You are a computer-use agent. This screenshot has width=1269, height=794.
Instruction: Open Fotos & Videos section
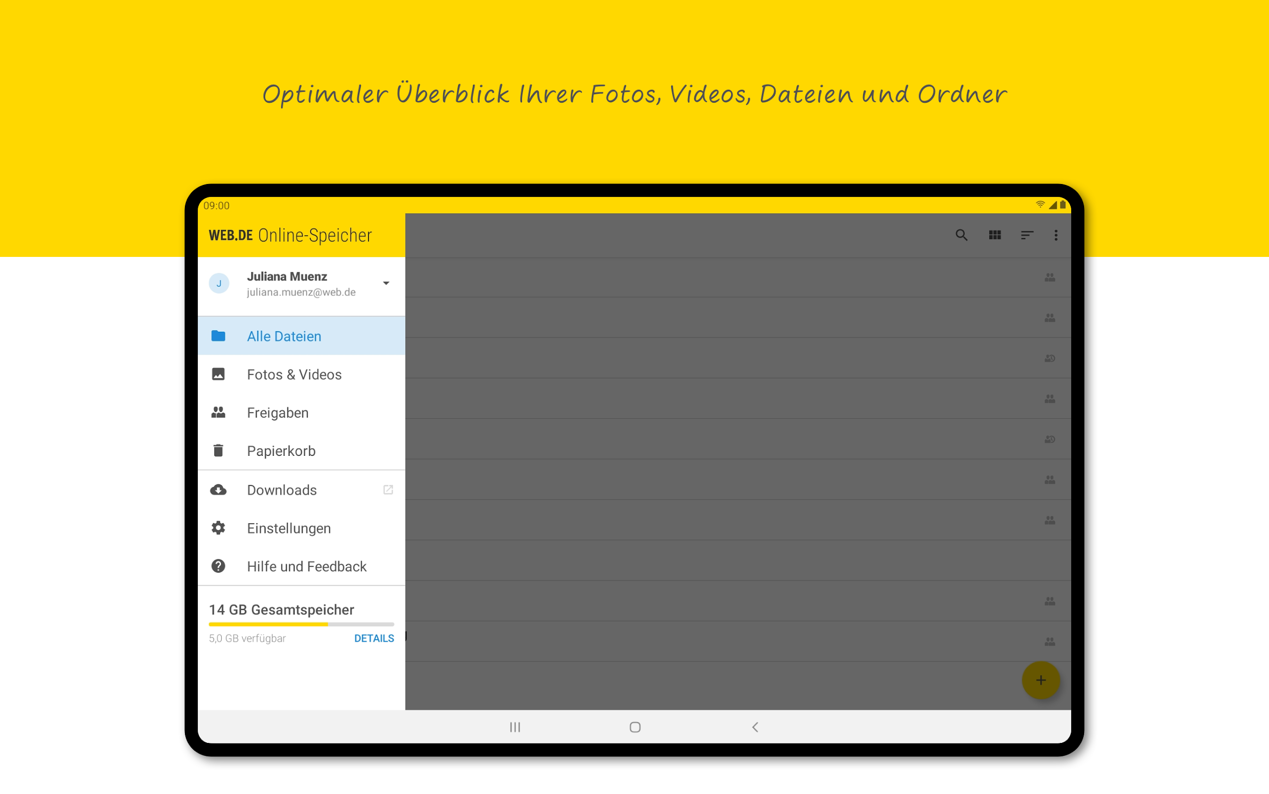pyautogui.click(x=301, y=374)
